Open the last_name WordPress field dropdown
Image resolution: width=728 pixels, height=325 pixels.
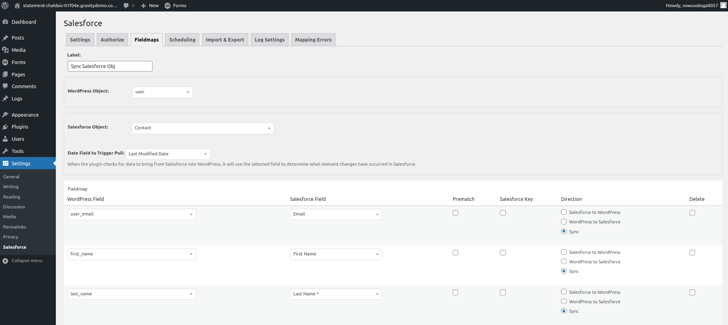tap(132, 294)
